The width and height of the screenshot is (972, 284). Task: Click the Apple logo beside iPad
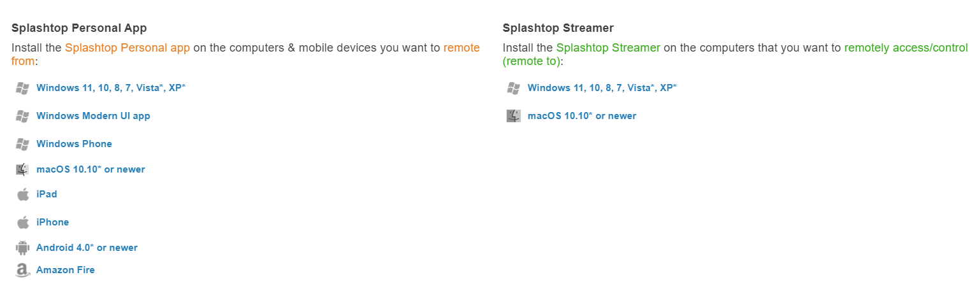[x=23, y=194]
